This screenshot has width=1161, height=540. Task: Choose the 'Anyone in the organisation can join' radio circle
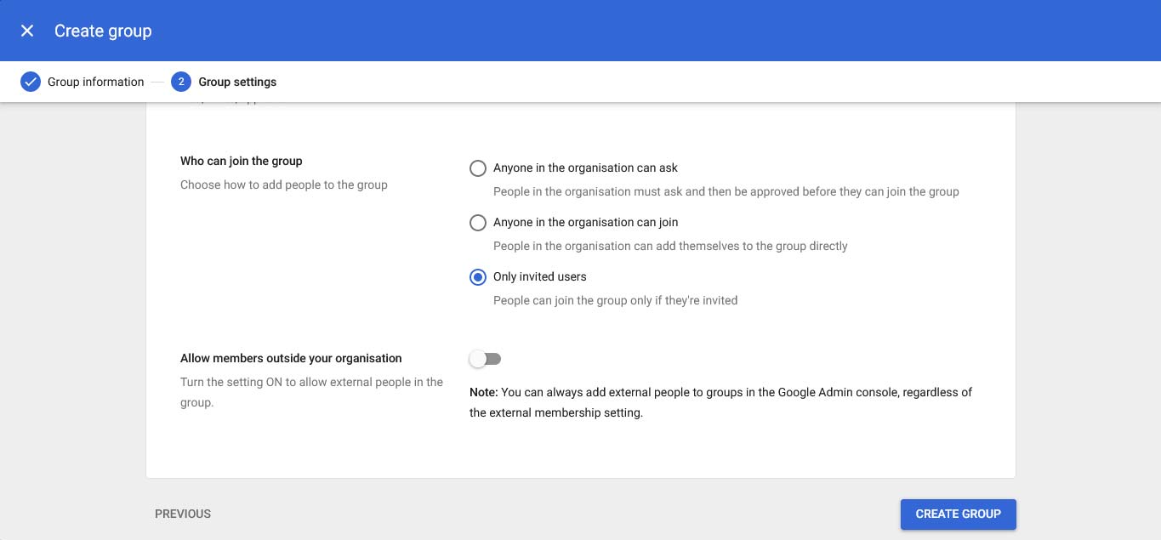(478, 223)
